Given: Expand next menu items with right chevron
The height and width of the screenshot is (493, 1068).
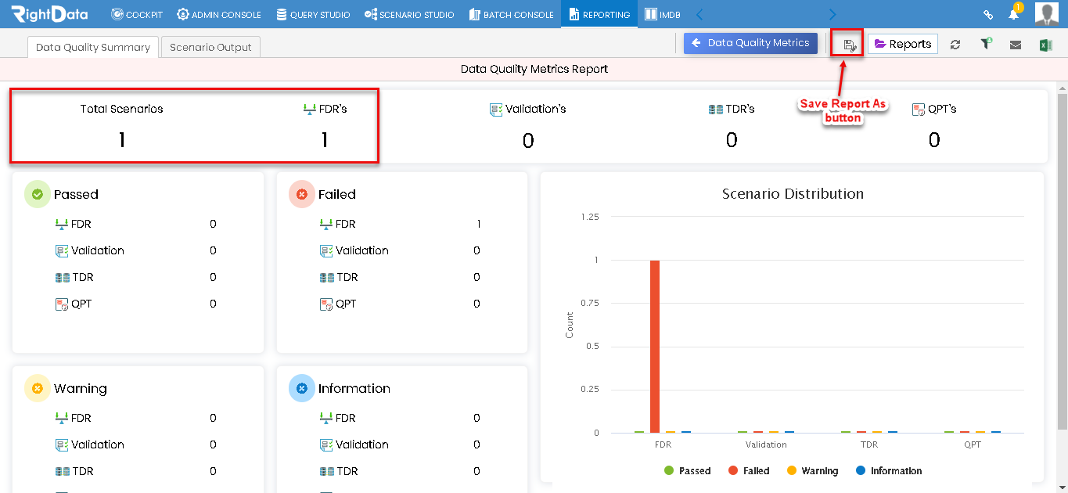Looking at the screenshot, I should pyautogui.click(x=832, y=14).
